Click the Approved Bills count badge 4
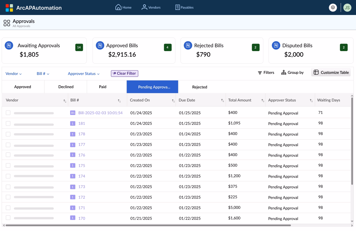This screenshot has height=231, width=356. click(x=167, y=47)
